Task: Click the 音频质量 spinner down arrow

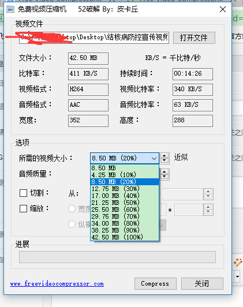Action: tap(165, 177)
